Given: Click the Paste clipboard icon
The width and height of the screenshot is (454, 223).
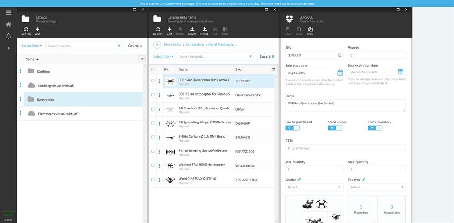Looking at the screenshot, I should tap(225, 31).
